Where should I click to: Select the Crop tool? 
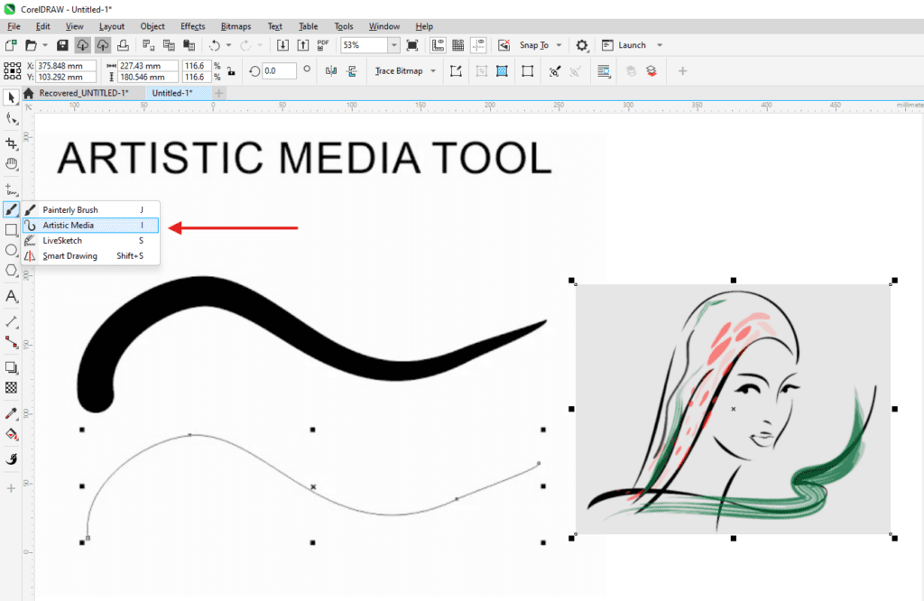click(12, 143)
